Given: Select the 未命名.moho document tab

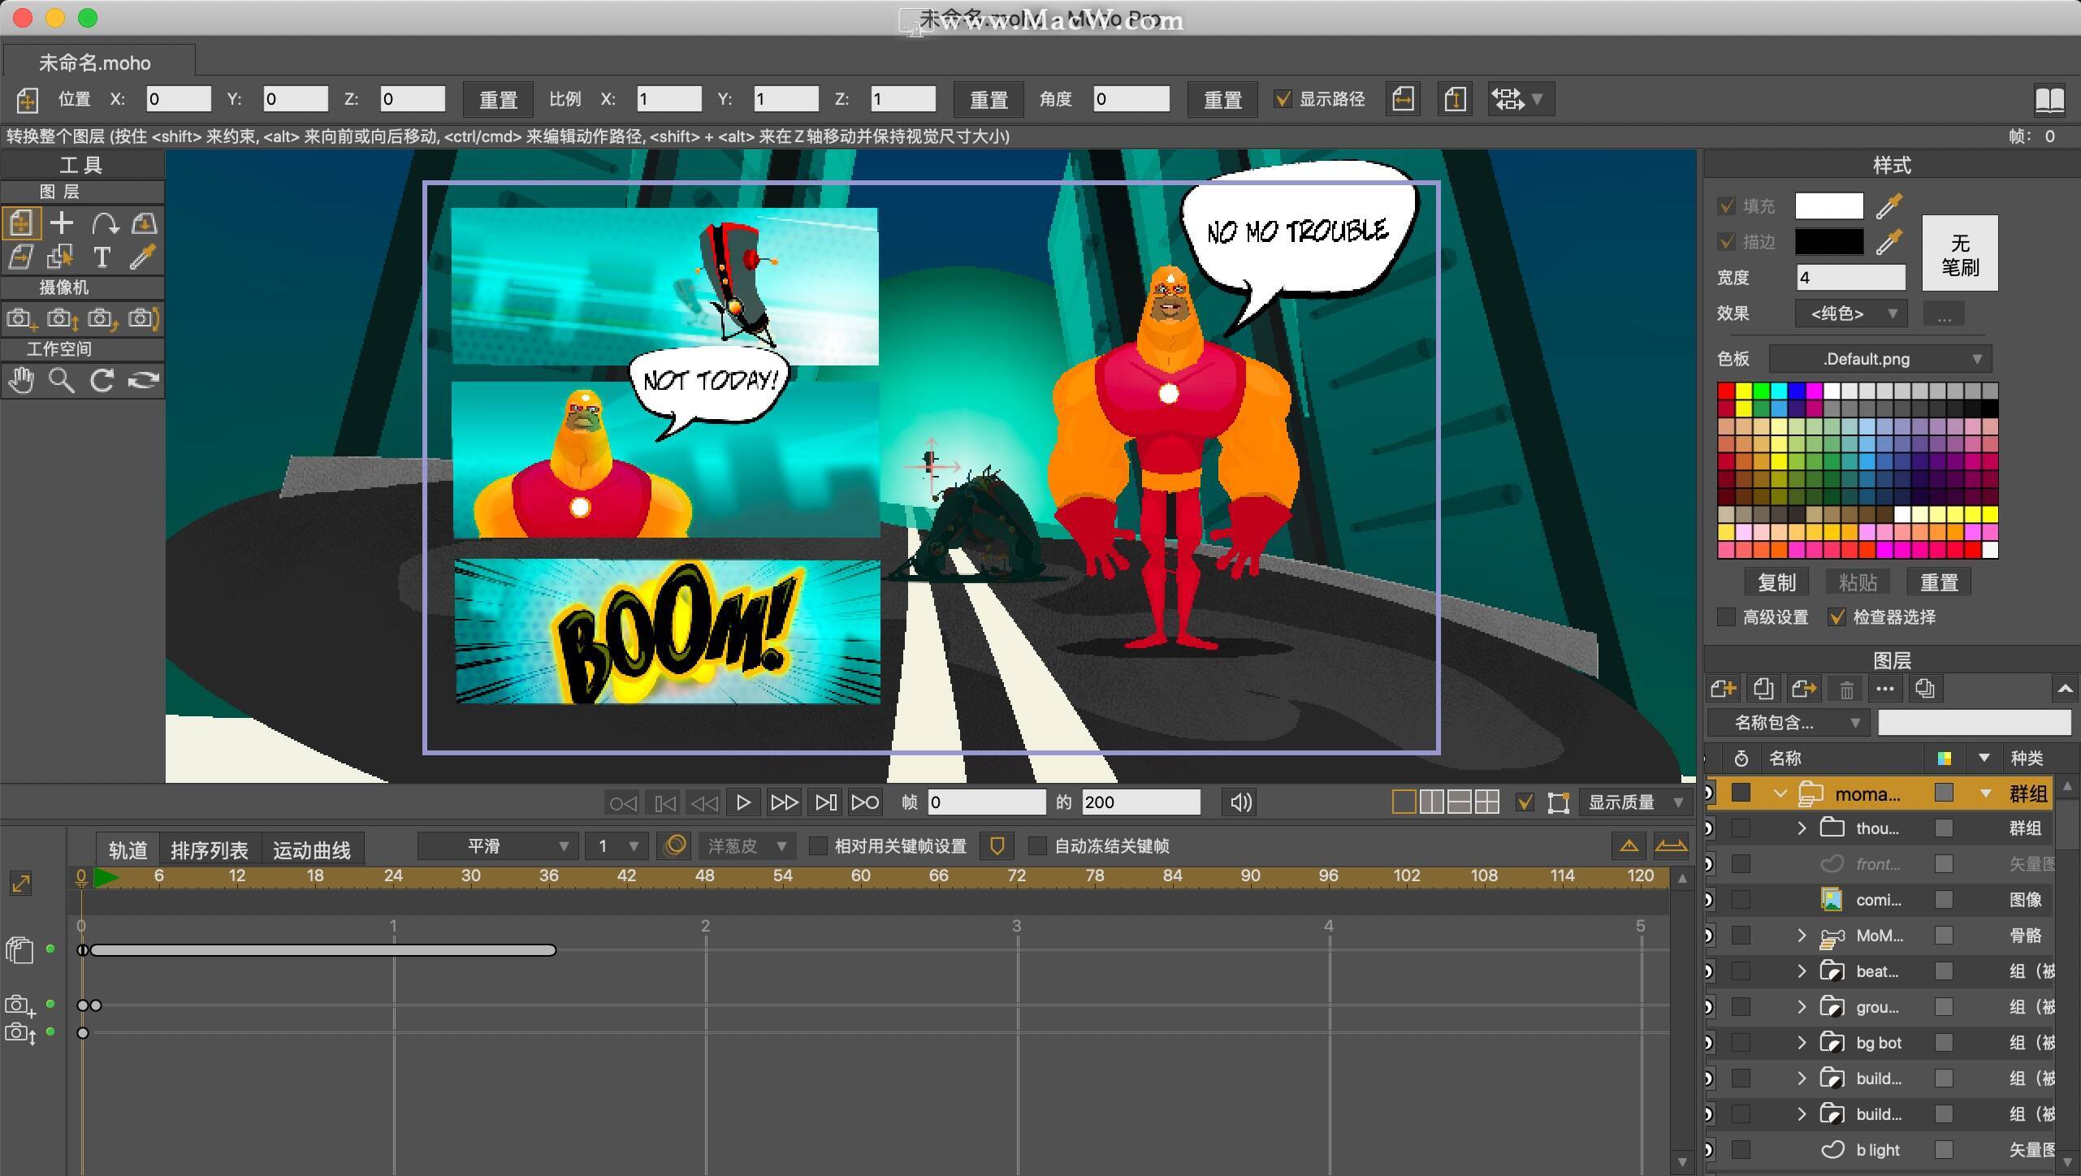Looking at the screenshot, I should coord(98,63).
